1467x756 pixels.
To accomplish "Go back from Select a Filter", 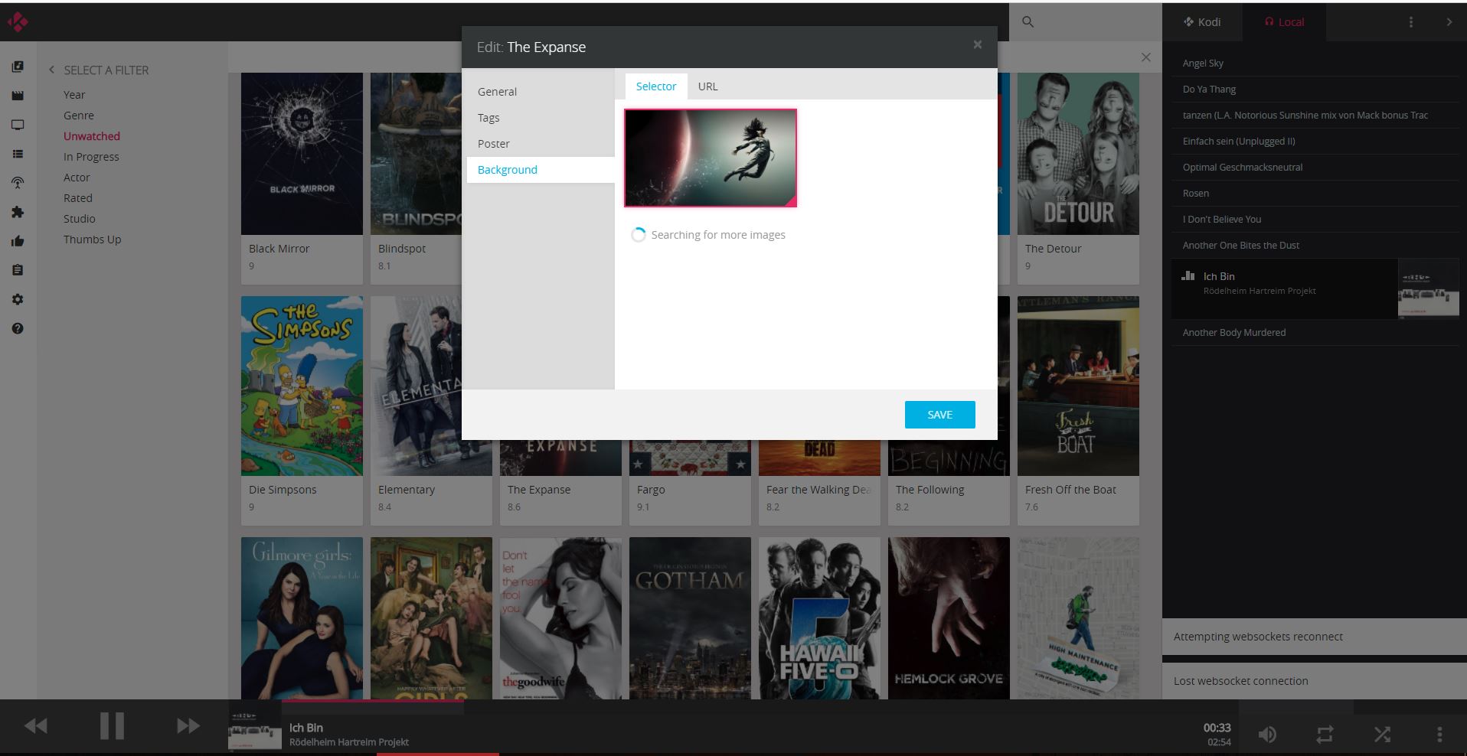I will 51,70.
